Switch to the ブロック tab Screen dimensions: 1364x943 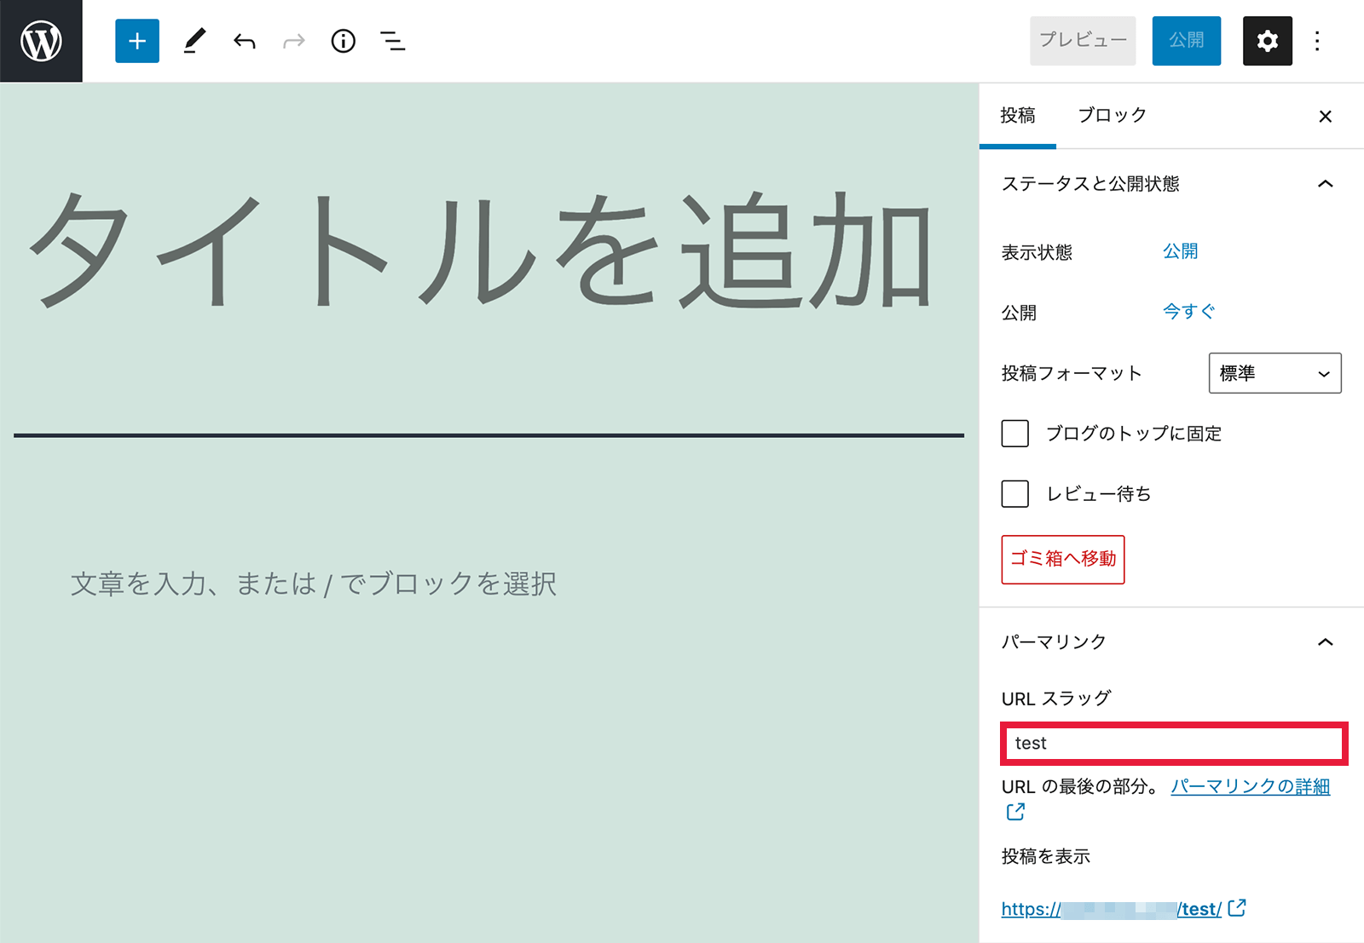tap(1112, 116)
